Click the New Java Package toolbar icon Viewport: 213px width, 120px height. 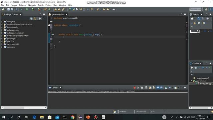point(45,9)
